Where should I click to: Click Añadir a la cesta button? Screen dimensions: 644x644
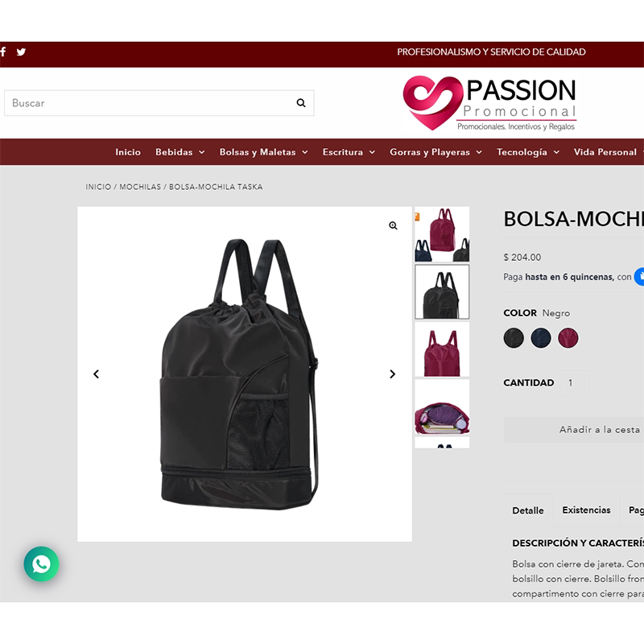point(599,430)
